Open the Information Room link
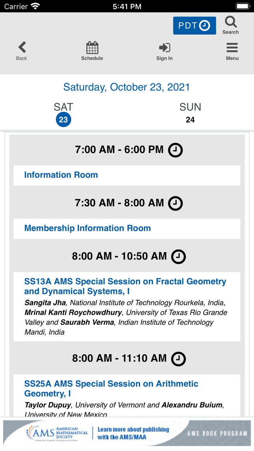This screenshot has height=451, width=254. click(61, 175)
